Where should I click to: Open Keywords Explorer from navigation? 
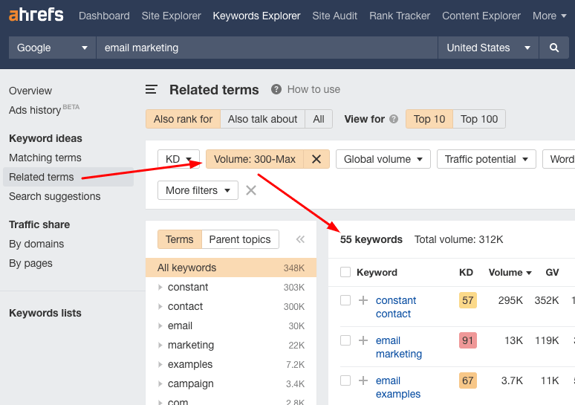click(x=256, y=16)
